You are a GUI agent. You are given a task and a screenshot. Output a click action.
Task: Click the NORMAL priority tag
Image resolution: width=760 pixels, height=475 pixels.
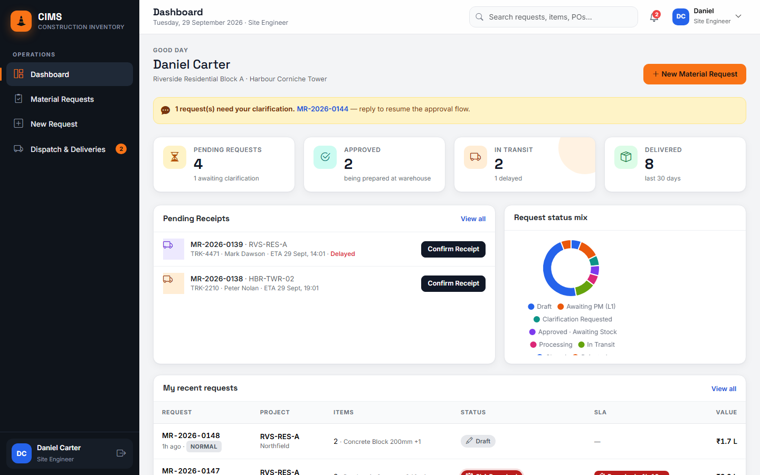pyautogui.click(x=204, y=446)
